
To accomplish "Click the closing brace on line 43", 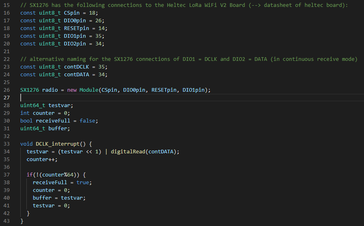I will tap(22, 221).
